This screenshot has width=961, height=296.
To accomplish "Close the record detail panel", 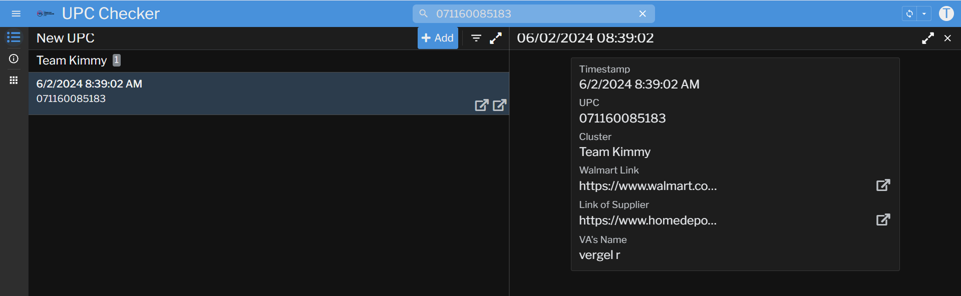I will tap(947, 38).
